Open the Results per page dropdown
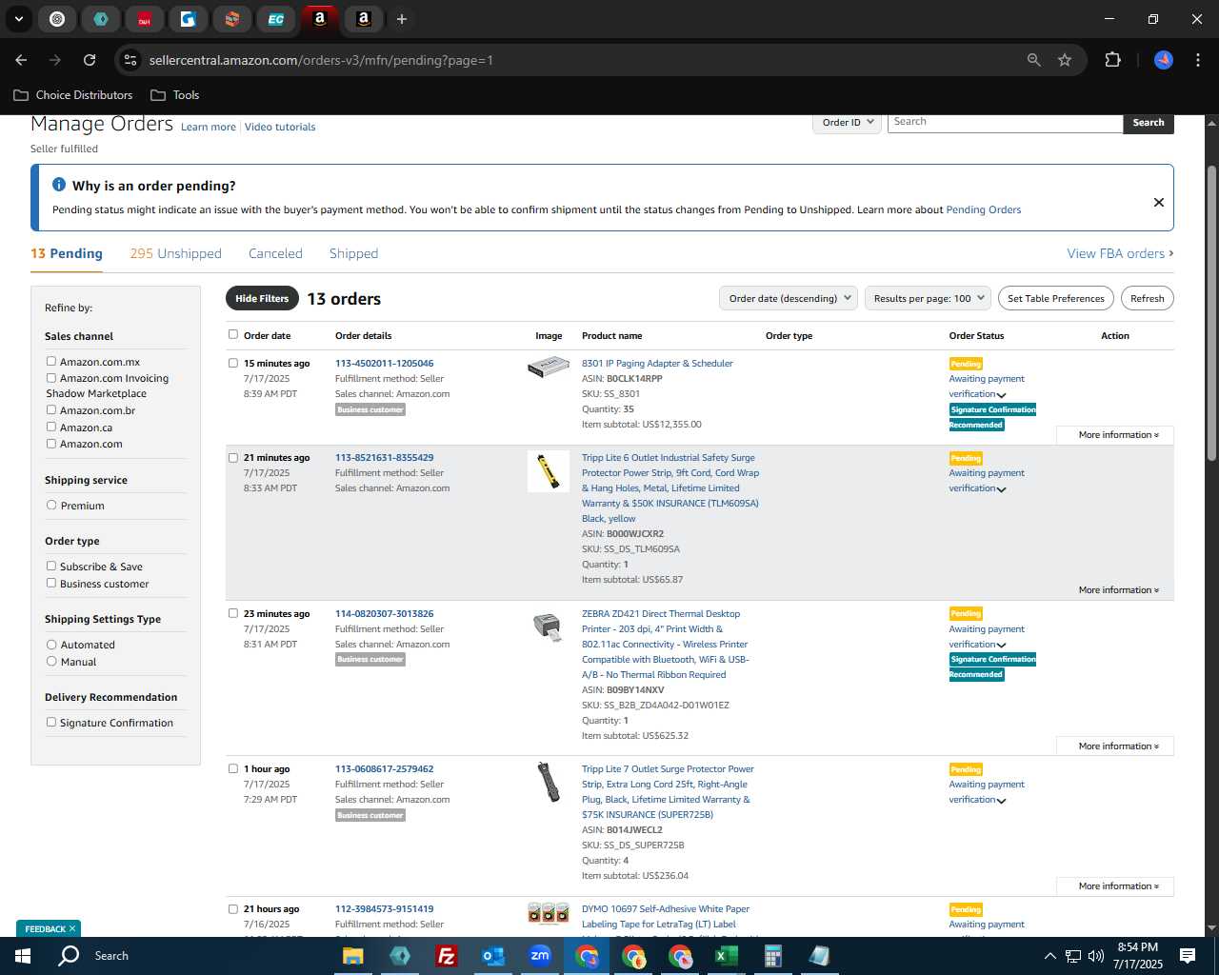 [929, 298]
